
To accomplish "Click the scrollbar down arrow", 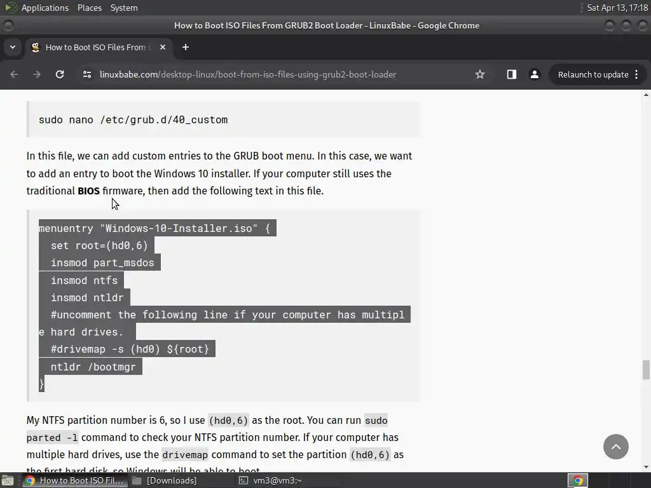I will tap(646, 467).
